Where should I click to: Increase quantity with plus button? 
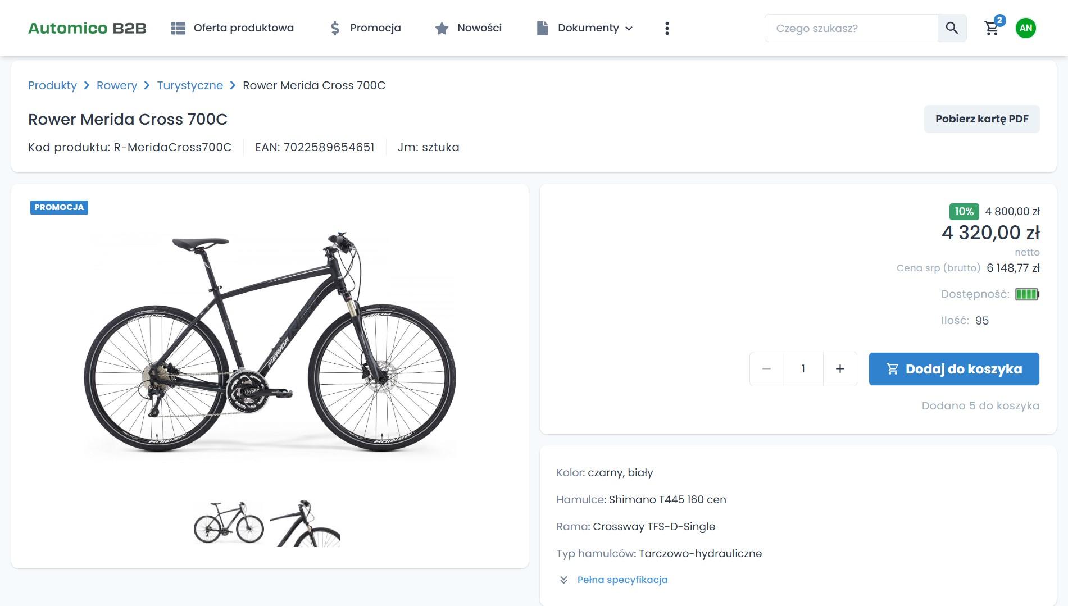point(840,369)
